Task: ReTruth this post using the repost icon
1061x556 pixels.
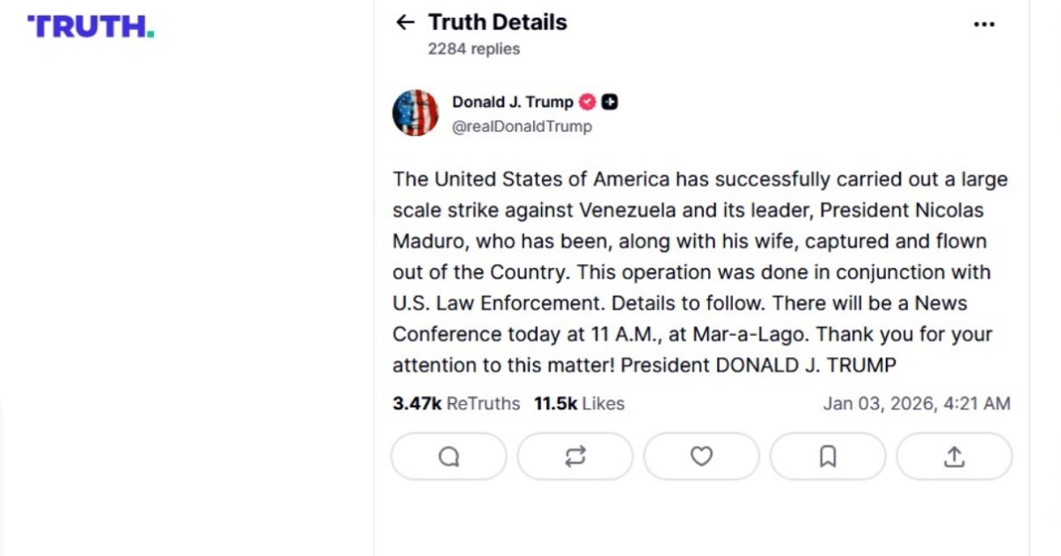Action: [x=575, y=456]
